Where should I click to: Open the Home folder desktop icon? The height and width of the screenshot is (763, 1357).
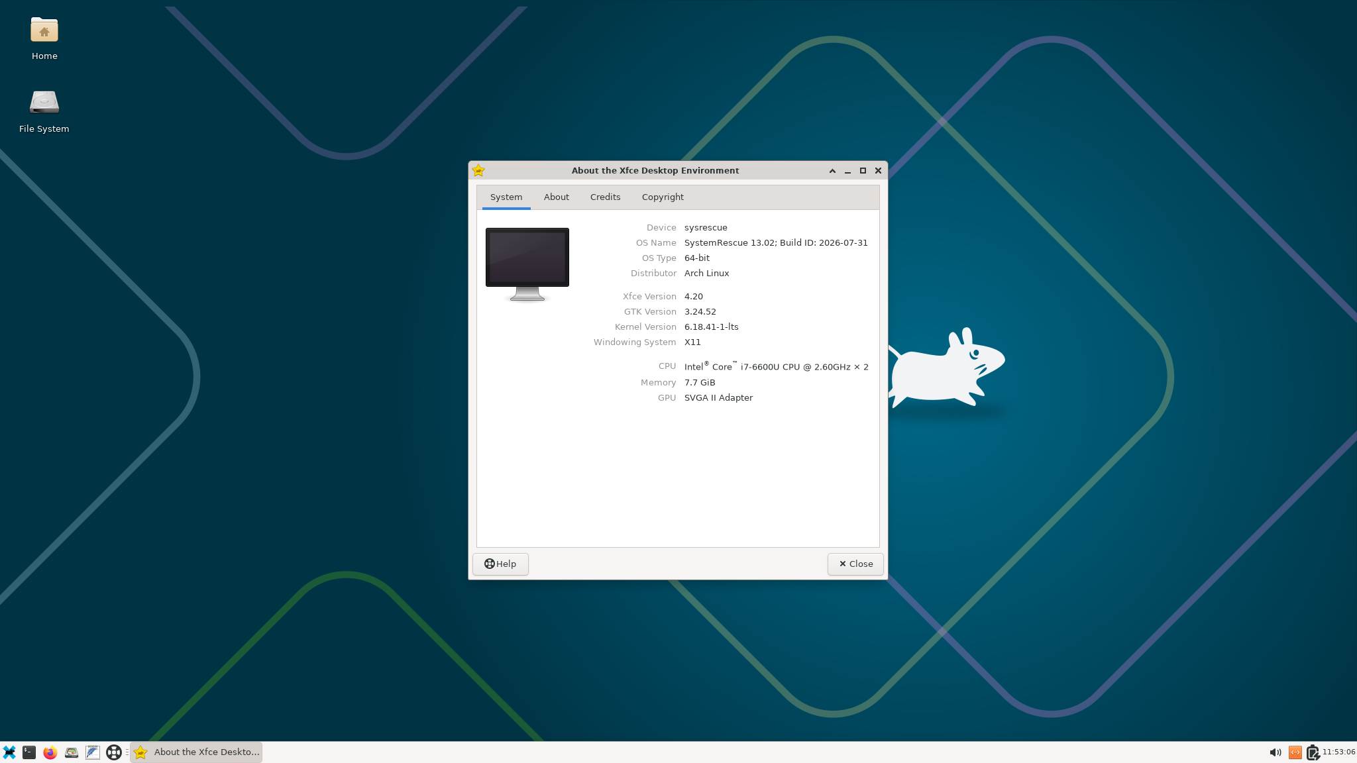click(44, 39)
